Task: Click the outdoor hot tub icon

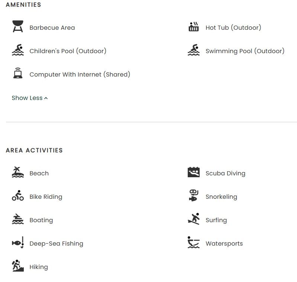Action: click(x=193, y=27)
